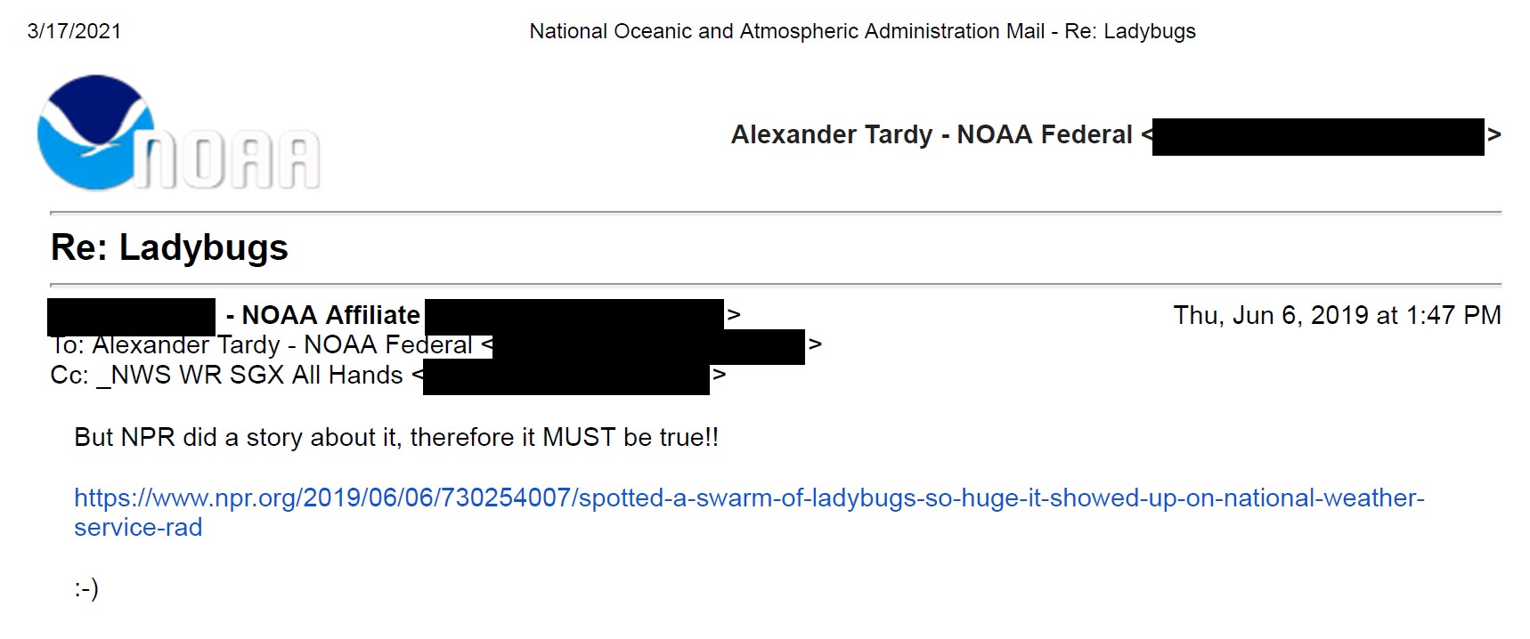Click the NOAA circular seagull emblem
Image resolution: width=1530 pixels, height=639 pixels.
coord(94,132)
